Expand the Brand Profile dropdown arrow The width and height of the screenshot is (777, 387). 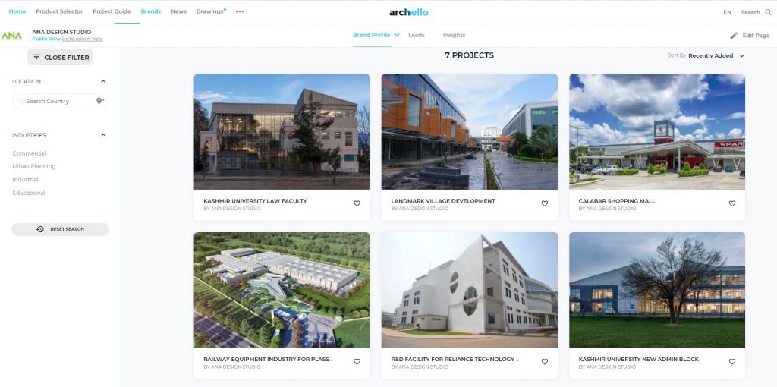397,35
